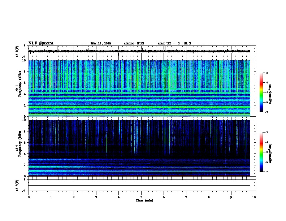Click the "-3" label on ch.2 colorbar
The width and height of the screenshot is (286, 221).
point(266,133)
